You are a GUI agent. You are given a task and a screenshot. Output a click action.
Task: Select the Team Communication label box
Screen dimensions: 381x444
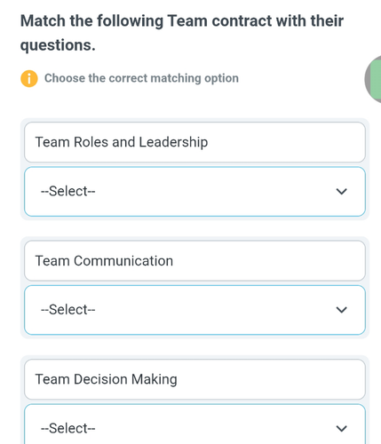coord(194,261)
